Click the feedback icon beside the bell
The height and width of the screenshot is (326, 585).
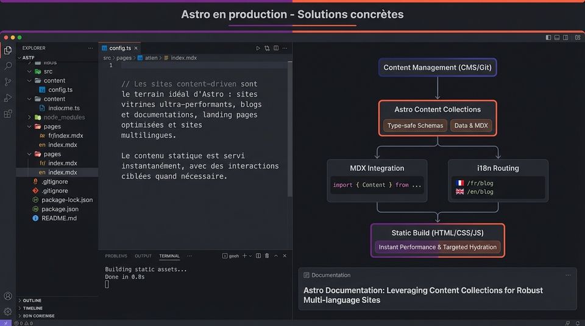(x=567, y=323)
